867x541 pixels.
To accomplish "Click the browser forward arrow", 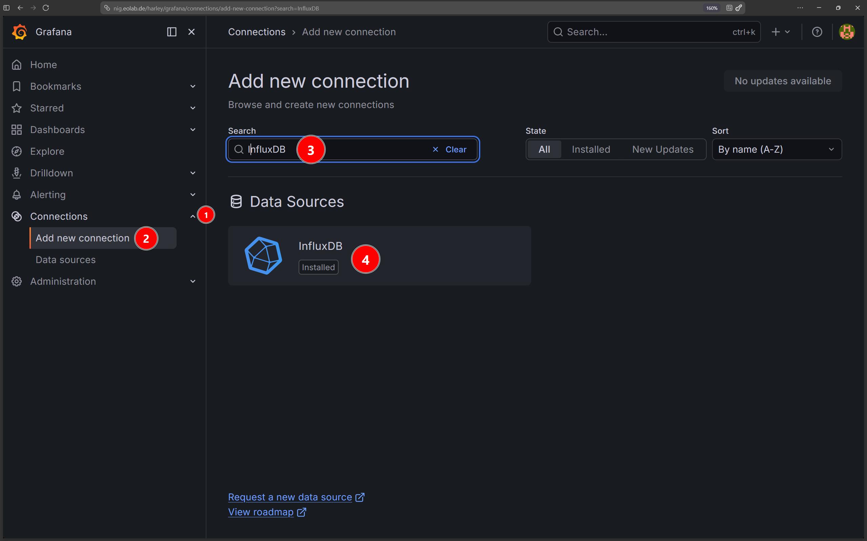I will [33, 8].
